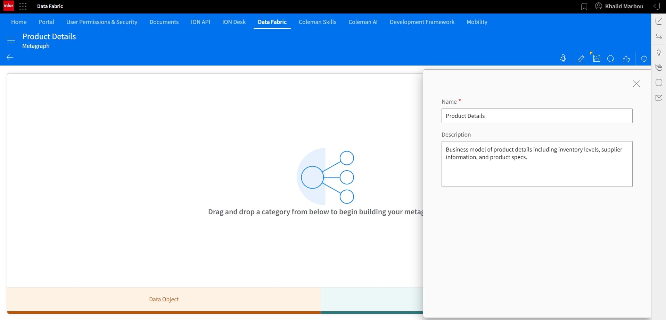Go to the Home tab

tap(19, 22)
